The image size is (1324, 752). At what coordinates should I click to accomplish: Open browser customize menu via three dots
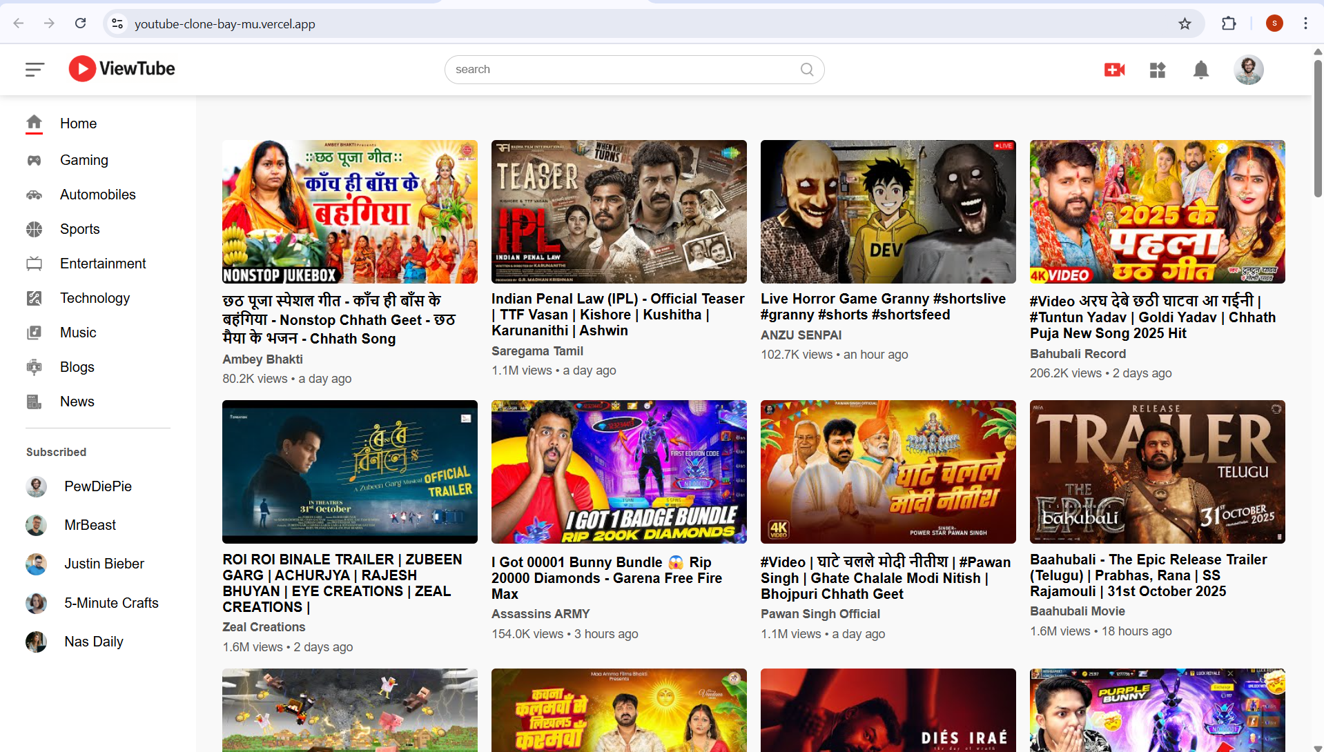point(1305,23)
